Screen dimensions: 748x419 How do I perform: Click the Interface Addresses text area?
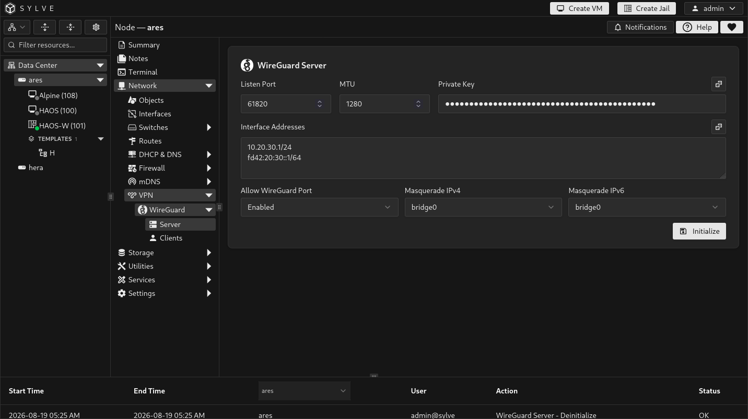click(483, 158)
